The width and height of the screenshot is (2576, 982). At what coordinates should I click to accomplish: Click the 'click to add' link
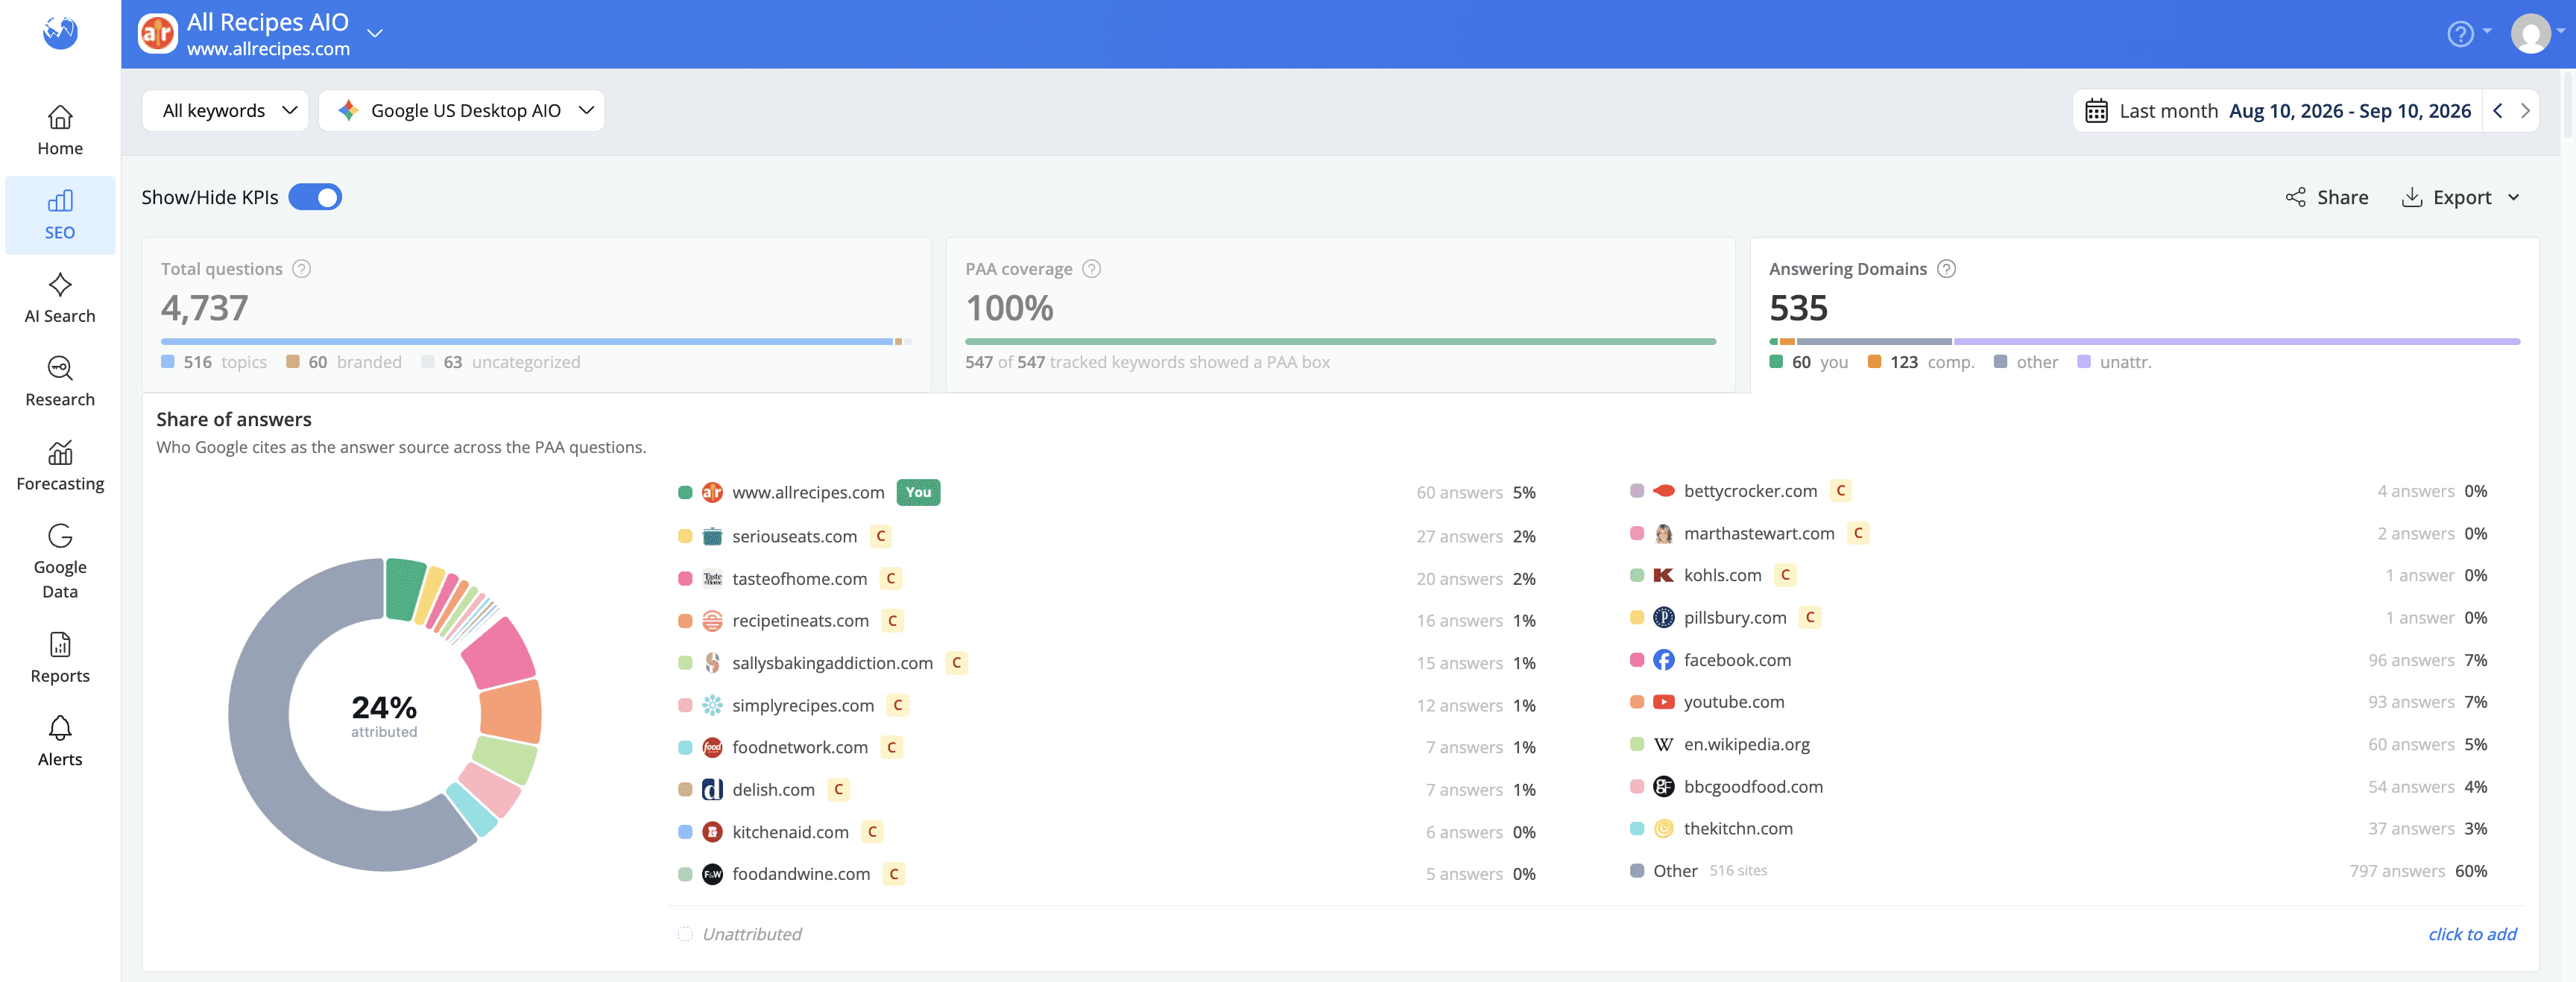(x=2472, y=934)
